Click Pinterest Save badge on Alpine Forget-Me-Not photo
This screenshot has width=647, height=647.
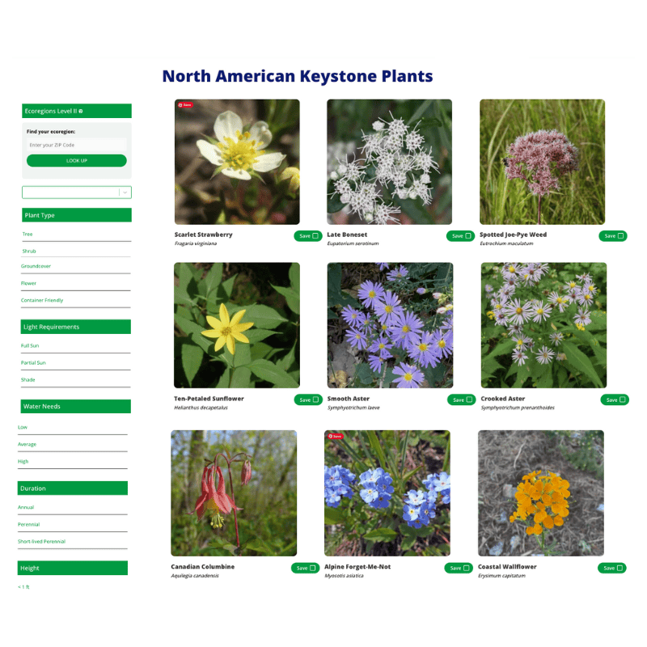335,436
